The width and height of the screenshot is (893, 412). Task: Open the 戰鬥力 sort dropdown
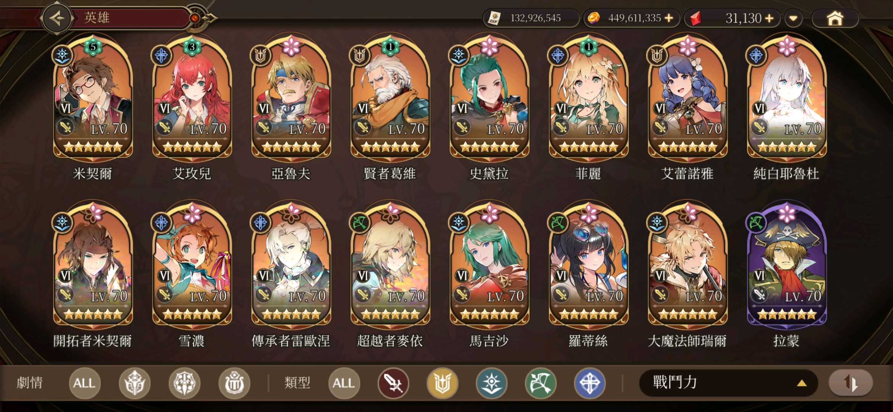(728, 383)
